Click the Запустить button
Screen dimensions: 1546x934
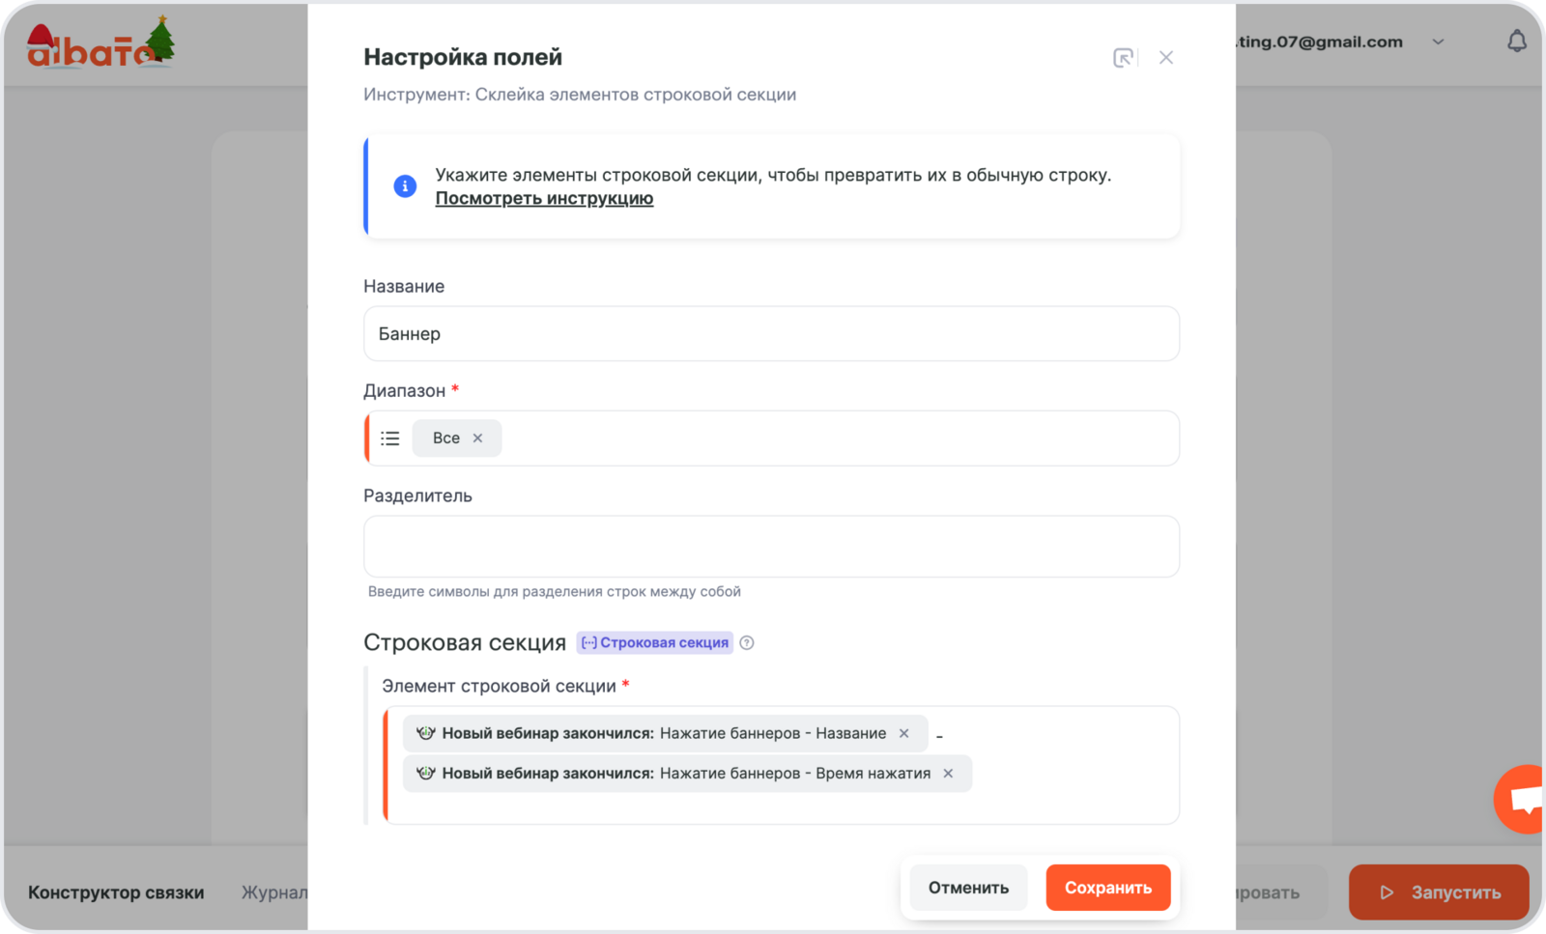[1439, 892]
